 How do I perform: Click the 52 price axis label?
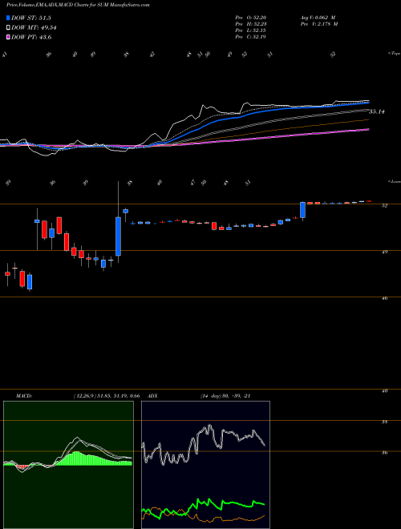click(x=384, y=205)
